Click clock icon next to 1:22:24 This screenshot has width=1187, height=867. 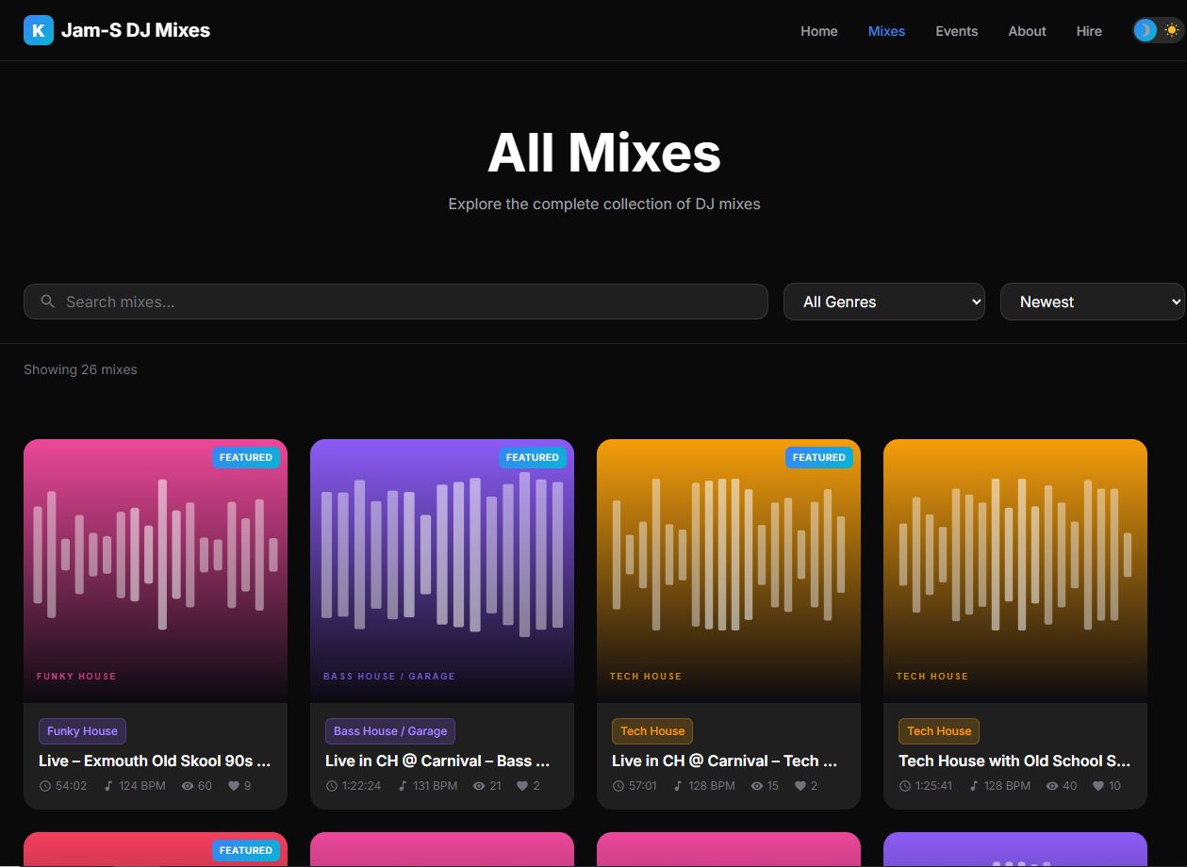332,786
